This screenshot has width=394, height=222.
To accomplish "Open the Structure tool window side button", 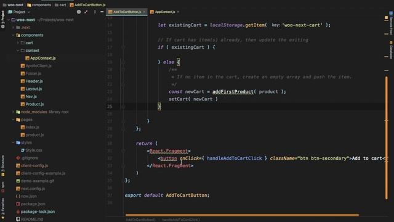I will click(2, 165).
